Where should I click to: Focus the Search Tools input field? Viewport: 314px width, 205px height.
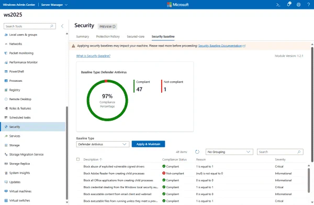pos(30,26)
